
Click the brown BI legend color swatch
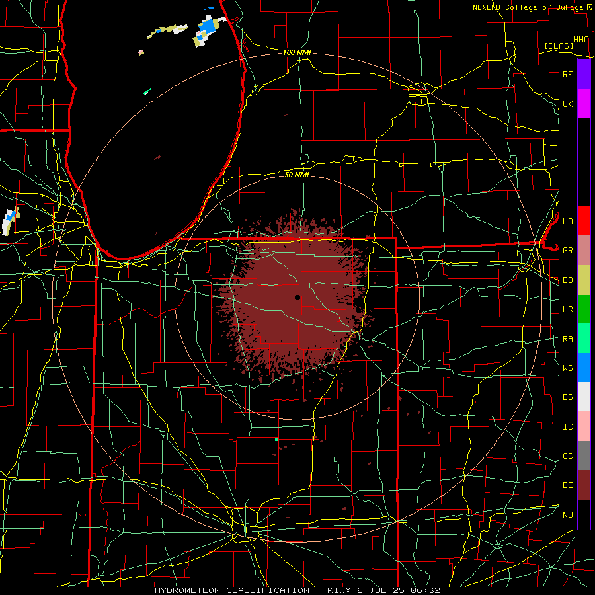pos(584,485)
